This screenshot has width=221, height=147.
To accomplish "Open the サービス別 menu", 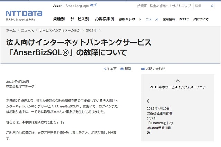I will 80,19.
